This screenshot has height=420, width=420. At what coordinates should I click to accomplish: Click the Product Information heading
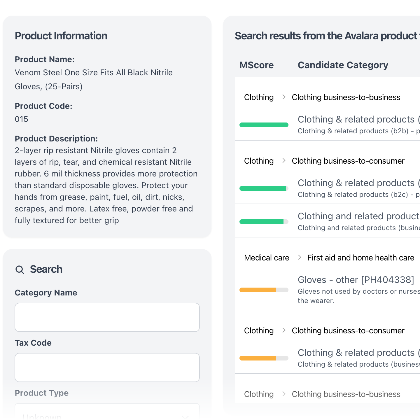[61, 36]
